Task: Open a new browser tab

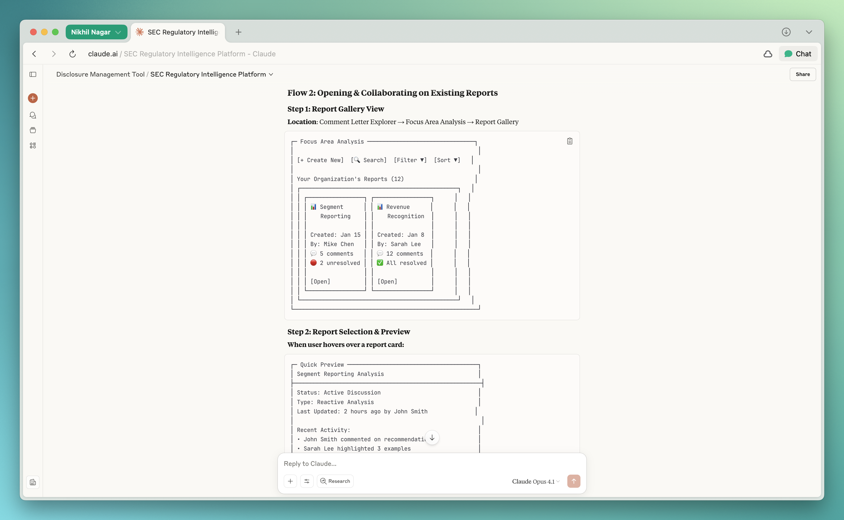Action: click(238, 32)
